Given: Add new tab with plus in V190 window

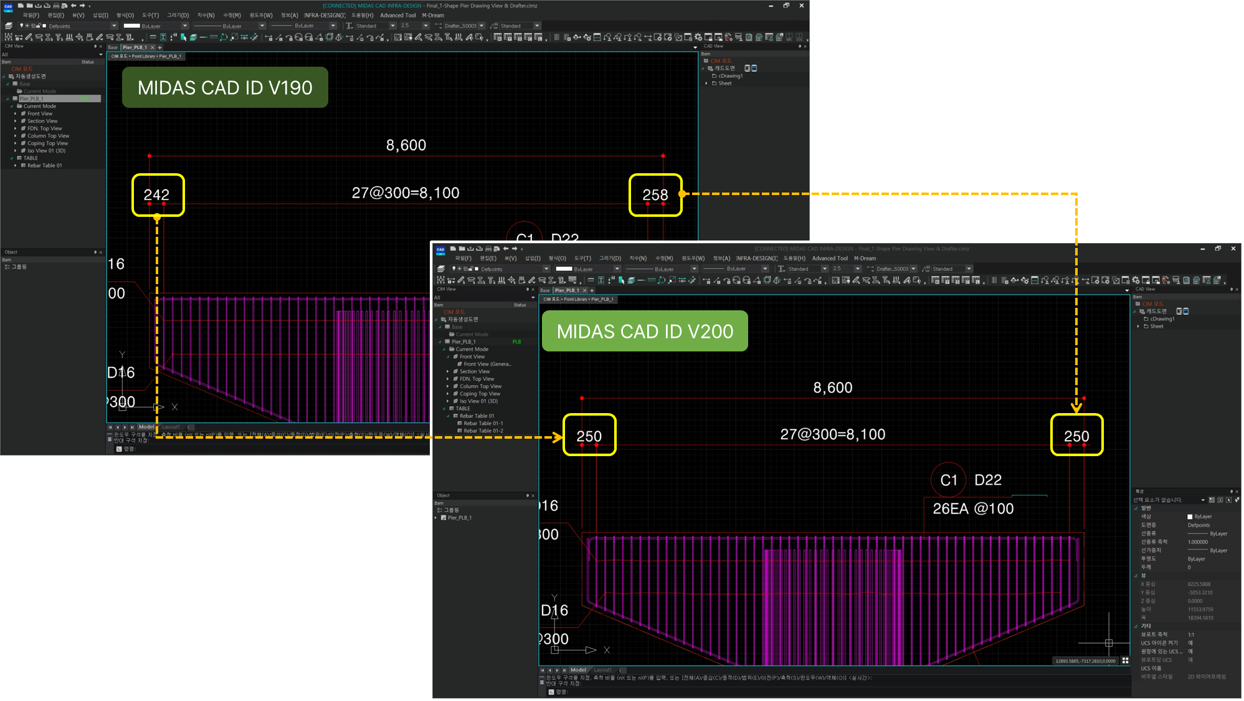Looking at the screenshot, I should (x=160, y=47).
